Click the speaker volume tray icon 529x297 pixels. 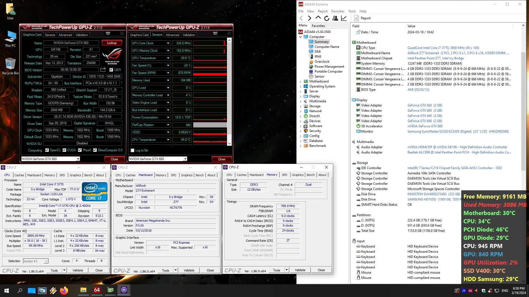(x=476, y=291)
